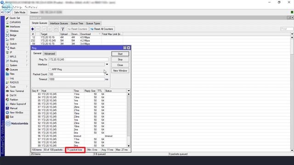Click the minus remove-queue toolbar icon
Screen dimensions: 294x165
pyautogui.click(x=38, y=29)
